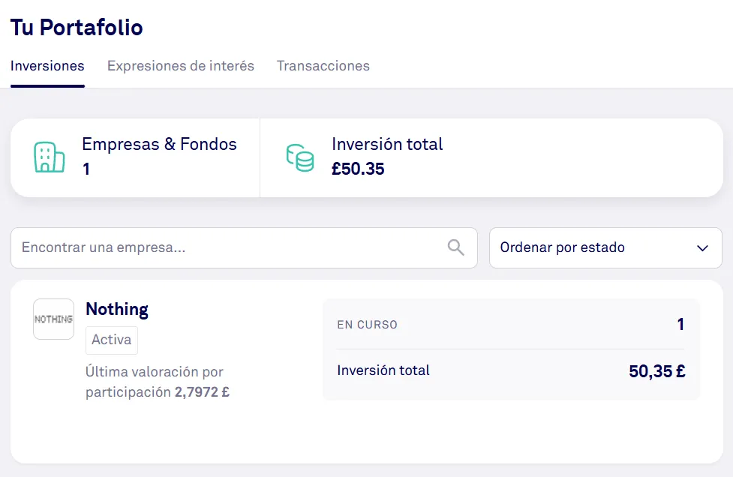The height and width of the screenshot is (477, 733).
Task: Click the 50,35 £ investment figure
Action: tap(656, 370)
